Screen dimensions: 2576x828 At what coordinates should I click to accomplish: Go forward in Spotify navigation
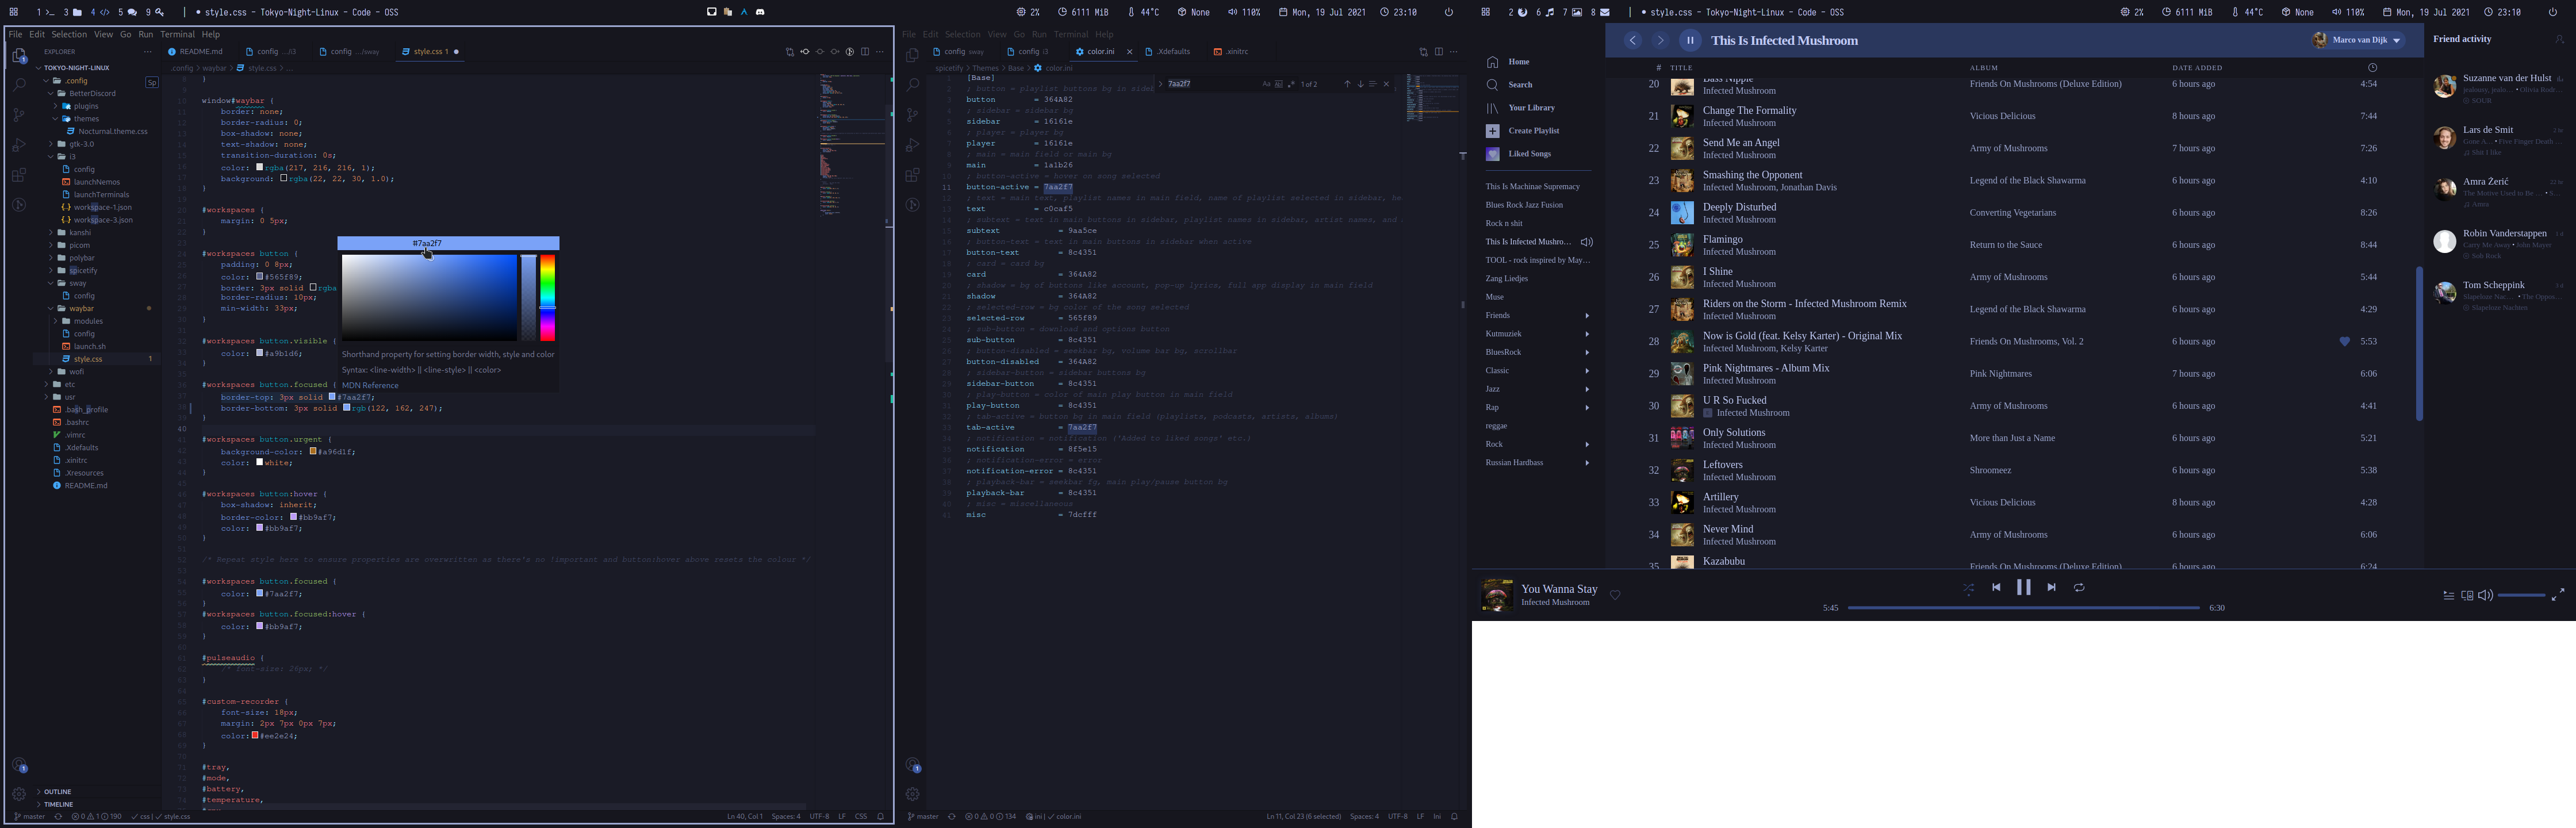click(1660, 40)
